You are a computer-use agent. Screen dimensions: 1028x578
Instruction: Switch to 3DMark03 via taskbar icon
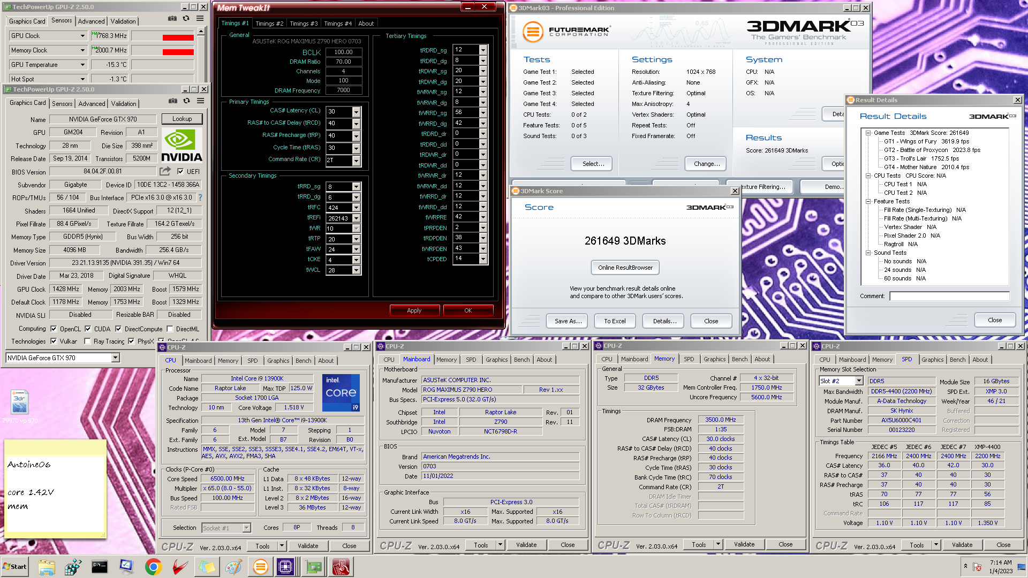click(x=260, y=567)
